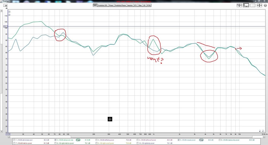The image size is (268, 145).
Task: Click the vertical dB scrollbar down arrow
Action: [1, 132]
